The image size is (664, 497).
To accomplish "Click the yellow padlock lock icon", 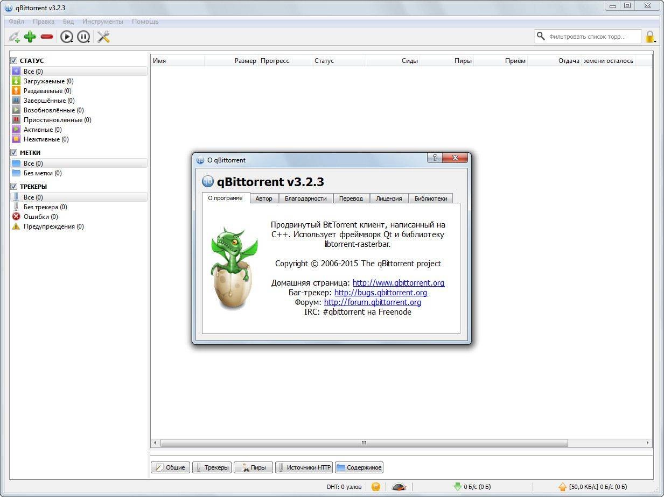I will pyautogui.click(x=649, y=37).
